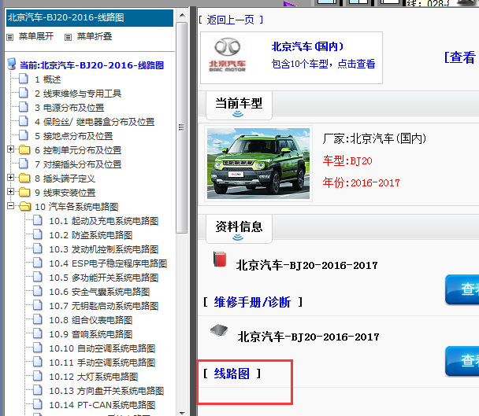Click page icon for 10.12 大灯系统电路图
Image resolution: width=479 pixels, height=416 pixels.
point(38,376)
